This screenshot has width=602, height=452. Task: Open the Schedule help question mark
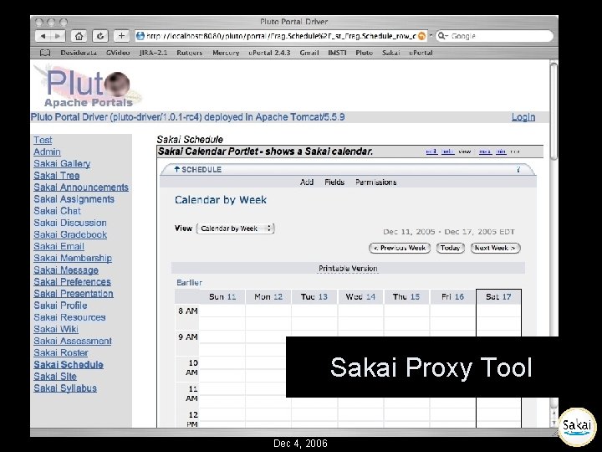click(x=518, y=169)
